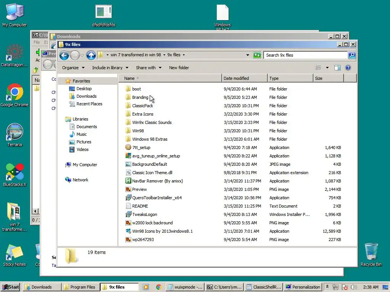Open Sticky Notes desktop shortcut
Image resolution: width=390 pixels, height=292 pixels.
[x=14, y=255]
